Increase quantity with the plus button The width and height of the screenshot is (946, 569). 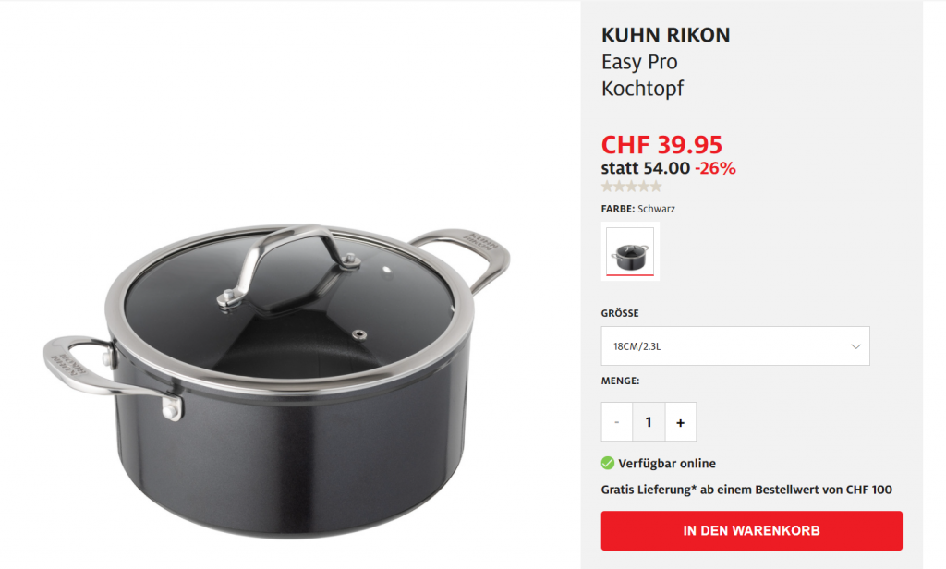(681, 422)
